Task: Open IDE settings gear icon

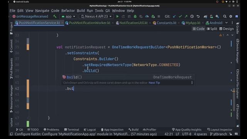Action: (231, 16)
